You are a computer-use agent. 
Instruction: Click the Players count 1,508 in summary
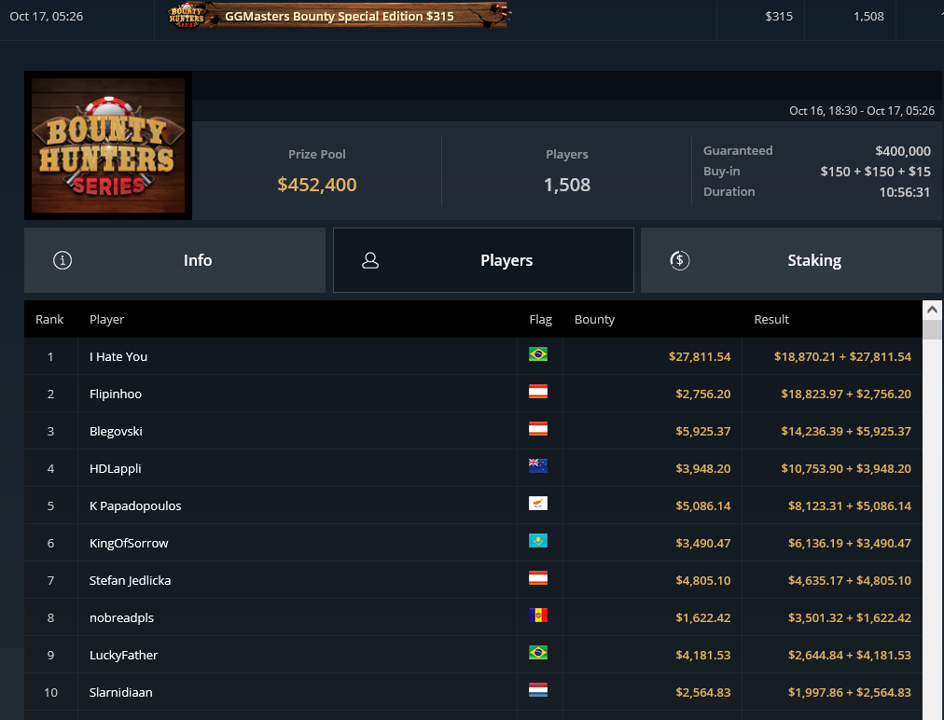click(x=566, y=185)
